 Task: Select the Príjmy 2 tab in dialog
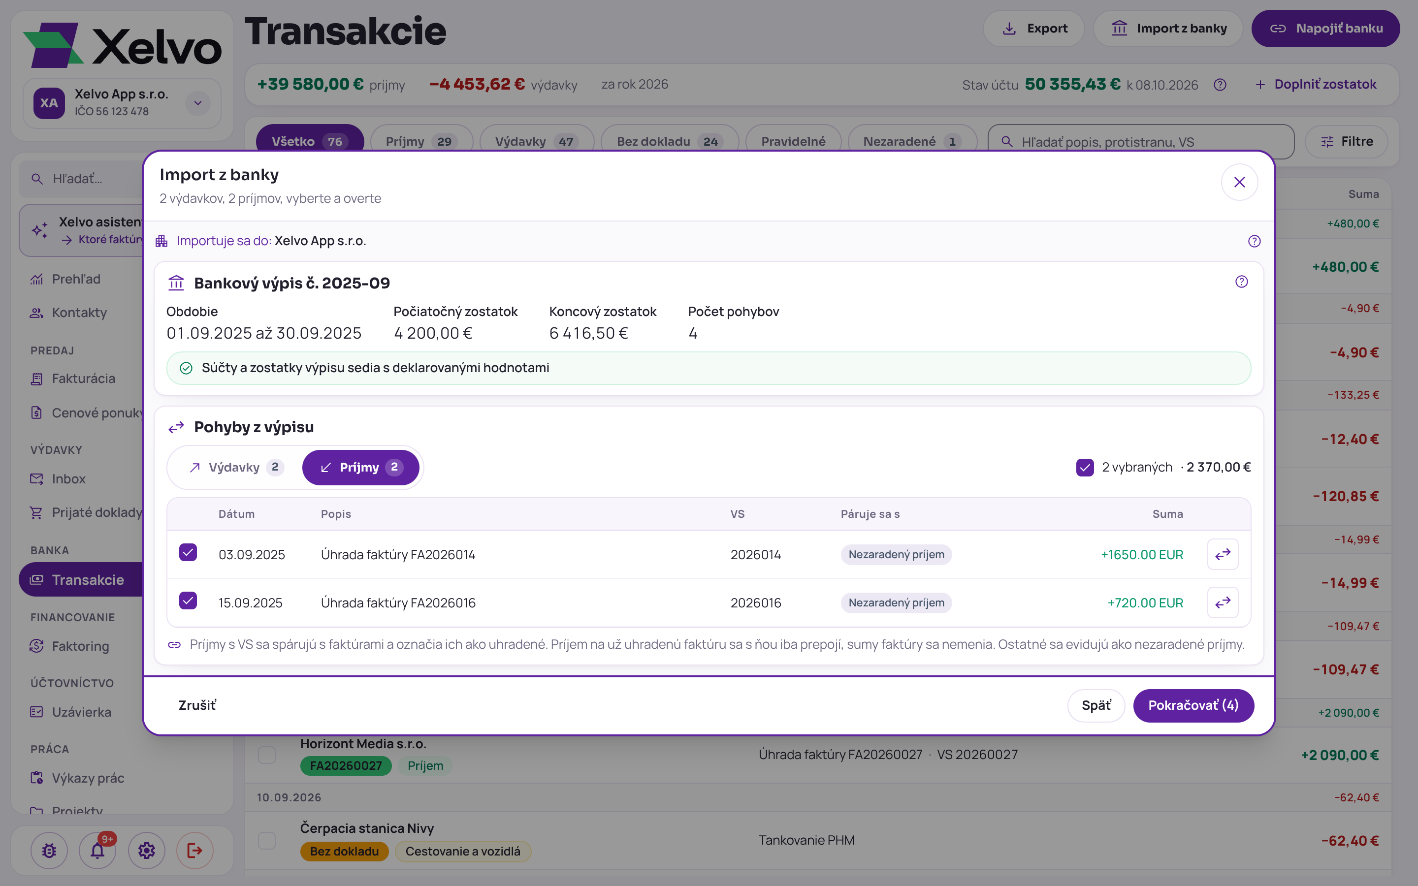(x=360, y=468)
